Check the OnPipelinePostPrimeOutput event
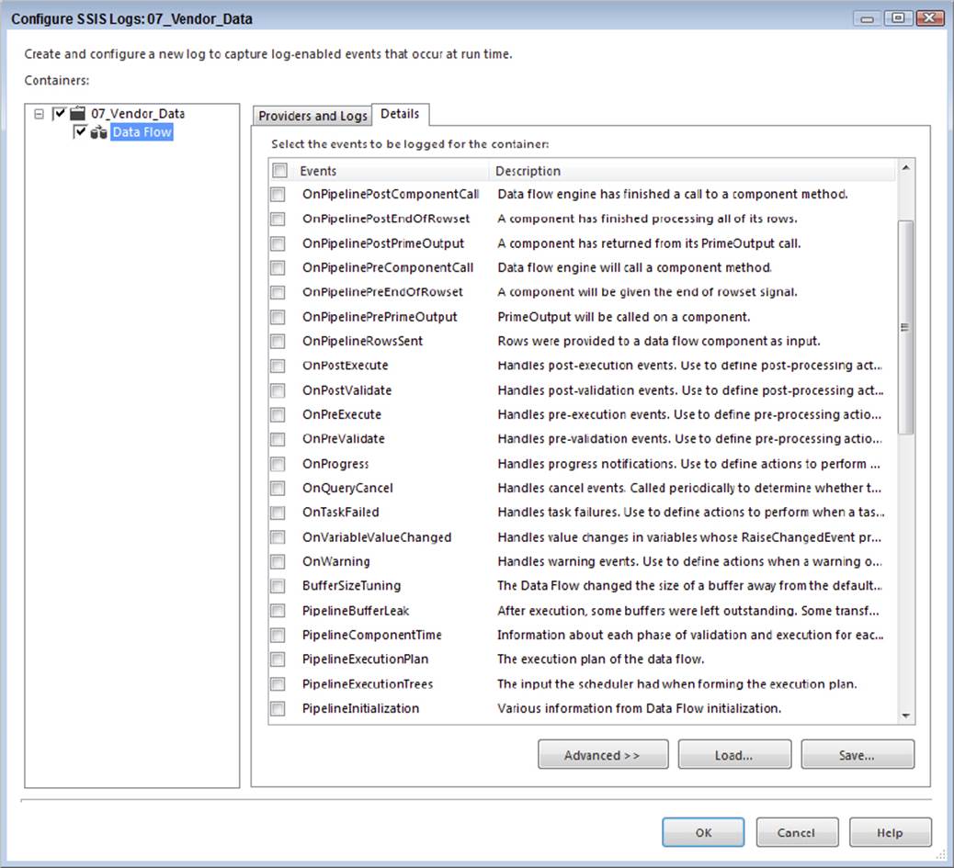The image size is (954, 868). pyautogui.click(x=278, y=243)
